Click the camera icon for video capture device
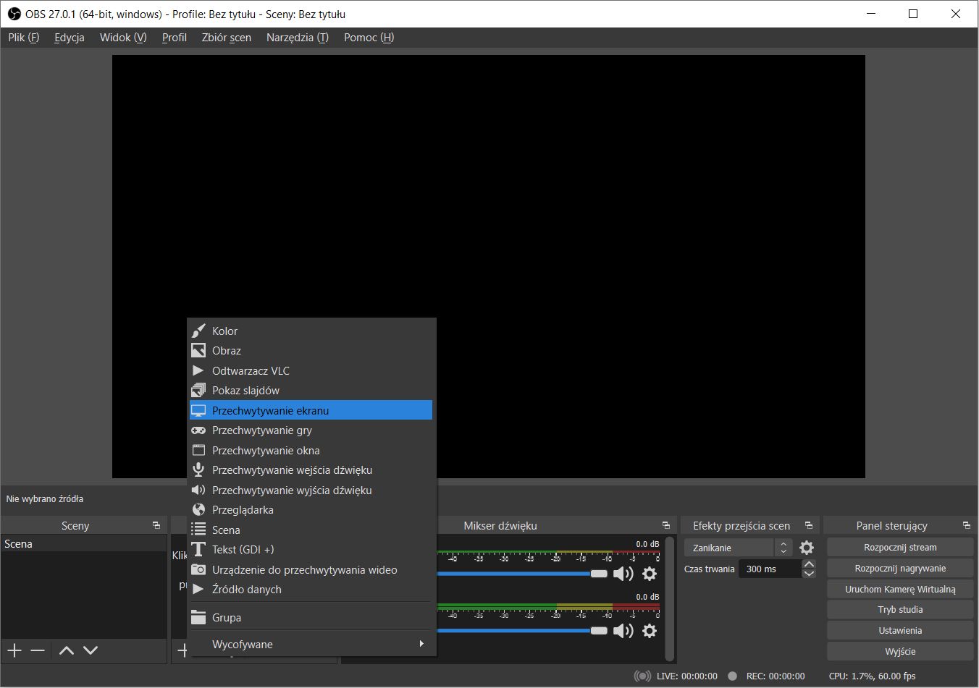Image resolution: width=979 pixels, height=688 pixels. click(x=198, y=569)
